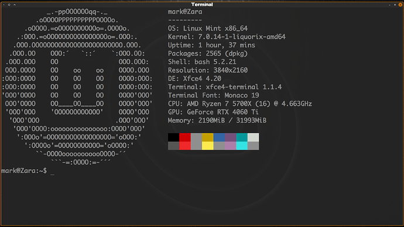Viewport: 404px width, 227px height.
Task: Click the ASCII row containing '00000000000'
Action: pos(77,112)
